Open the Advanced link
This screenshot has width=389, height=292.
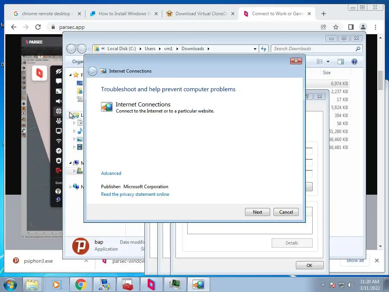[x=111, y=173]
